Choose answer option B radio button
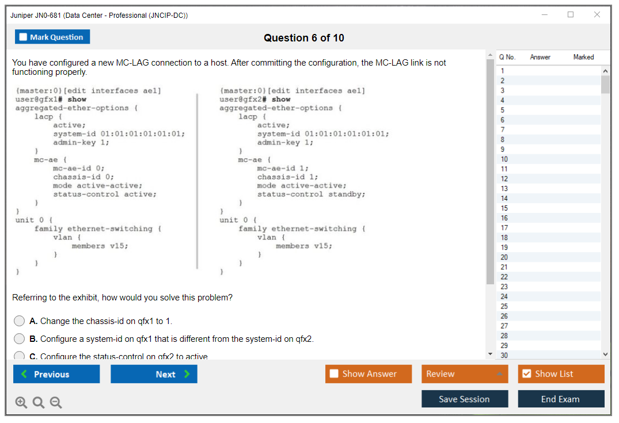The image size is (619, 423). click(x=20, y=339)
